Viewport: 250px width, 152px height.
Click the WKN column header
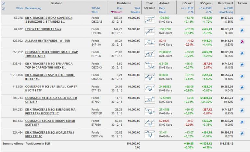[95, 12]
